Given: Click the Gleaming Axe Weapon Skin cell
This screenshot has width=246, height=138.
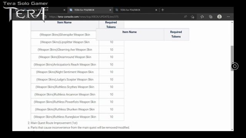Looking at the screenshot, I should [x=65, y=49].
